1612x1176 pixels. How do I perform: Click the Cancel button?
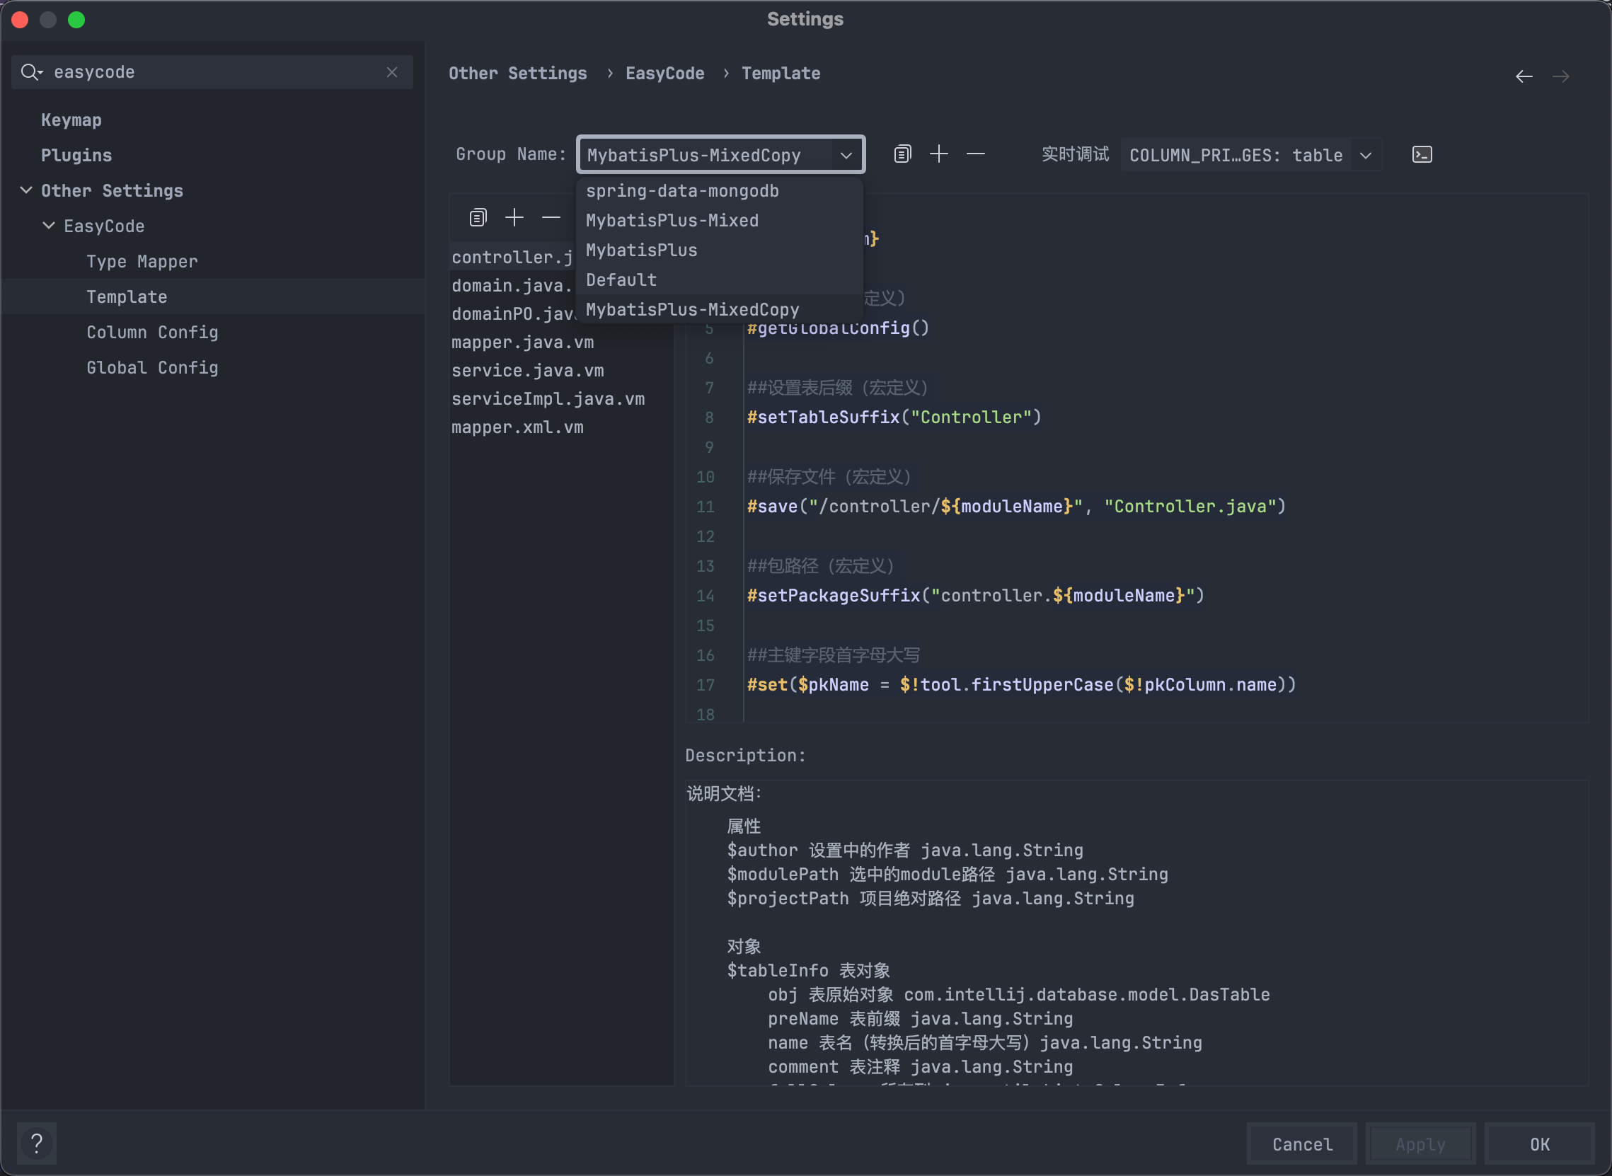pyautogui.click(x=1302, y=1144)
